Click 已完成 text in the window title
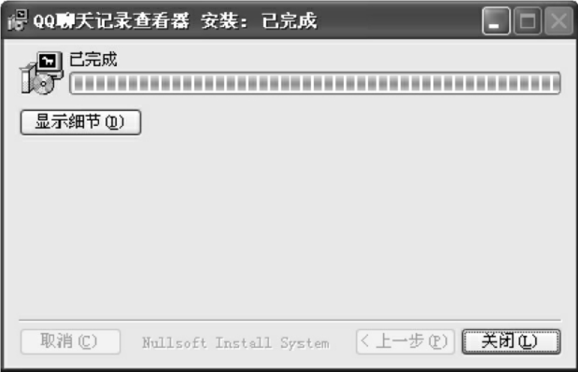 [x=289, y=21]
